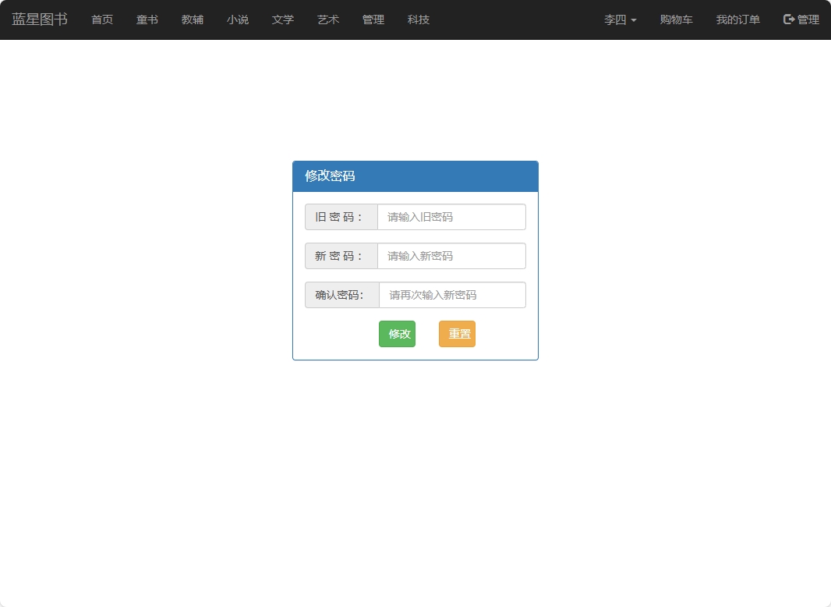This screenshot has height=607, width=831.
Task: Click the 确认密码 input field
Action: [451, 295]
